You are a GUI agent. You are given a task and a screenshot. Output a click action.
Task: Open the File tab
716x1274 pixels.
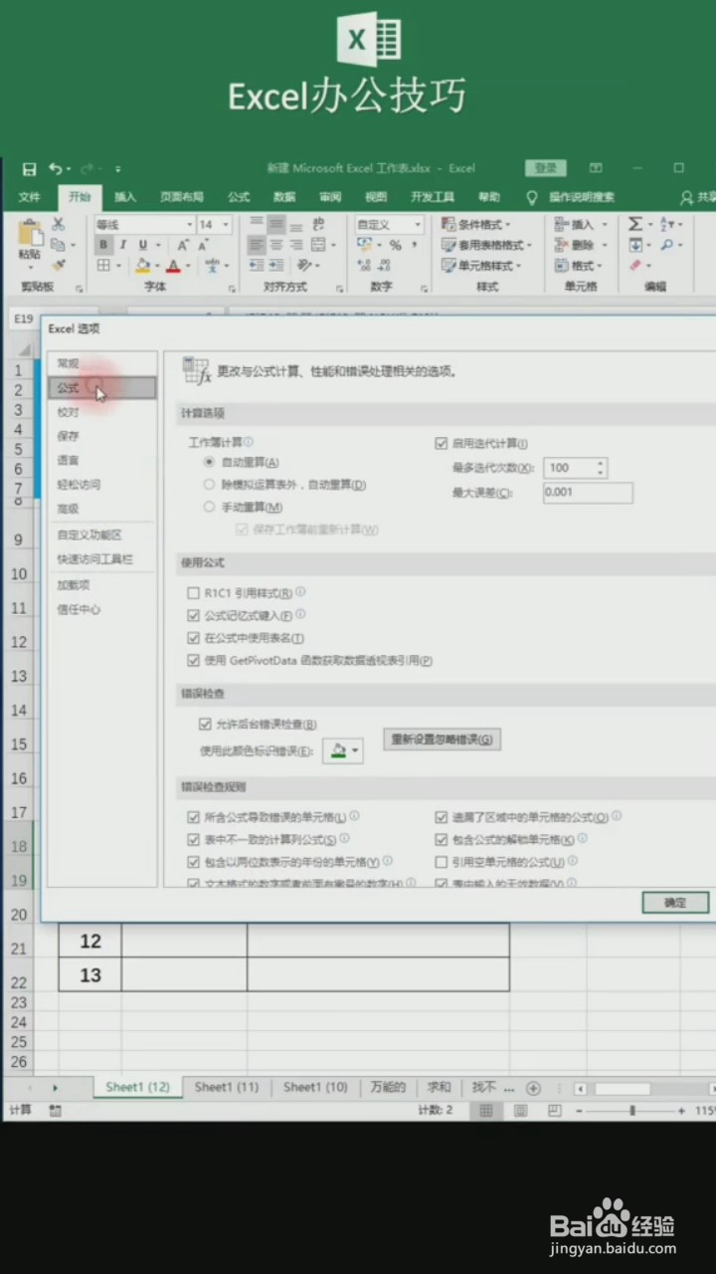(30, 197)
